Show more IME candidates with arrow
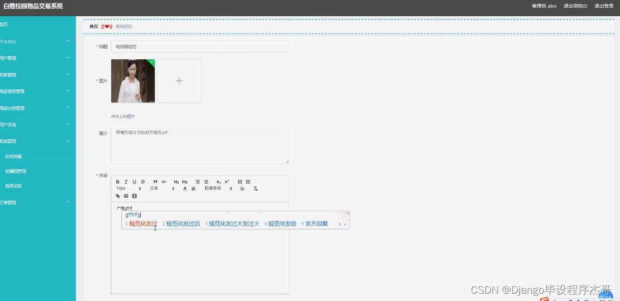Image resolution: width=620 pixels, height=301 pixels. coord(340,224)
